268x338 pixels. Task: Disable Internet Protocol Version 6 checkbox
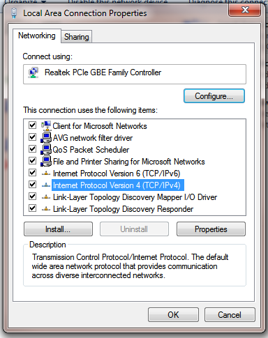click(32, 173)
